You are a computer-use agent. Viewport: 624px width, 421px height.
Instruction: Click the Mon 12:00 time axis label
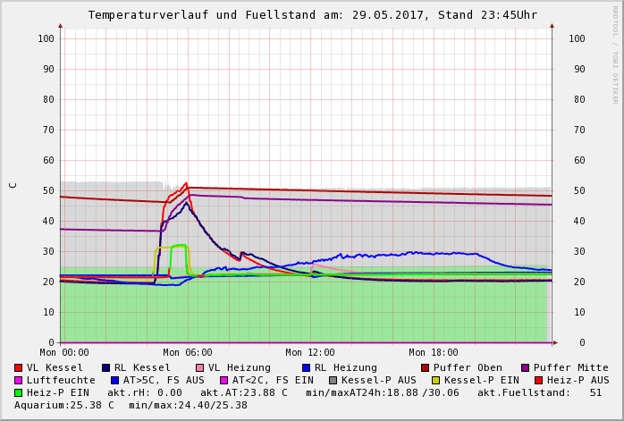(x=310, y=352)
